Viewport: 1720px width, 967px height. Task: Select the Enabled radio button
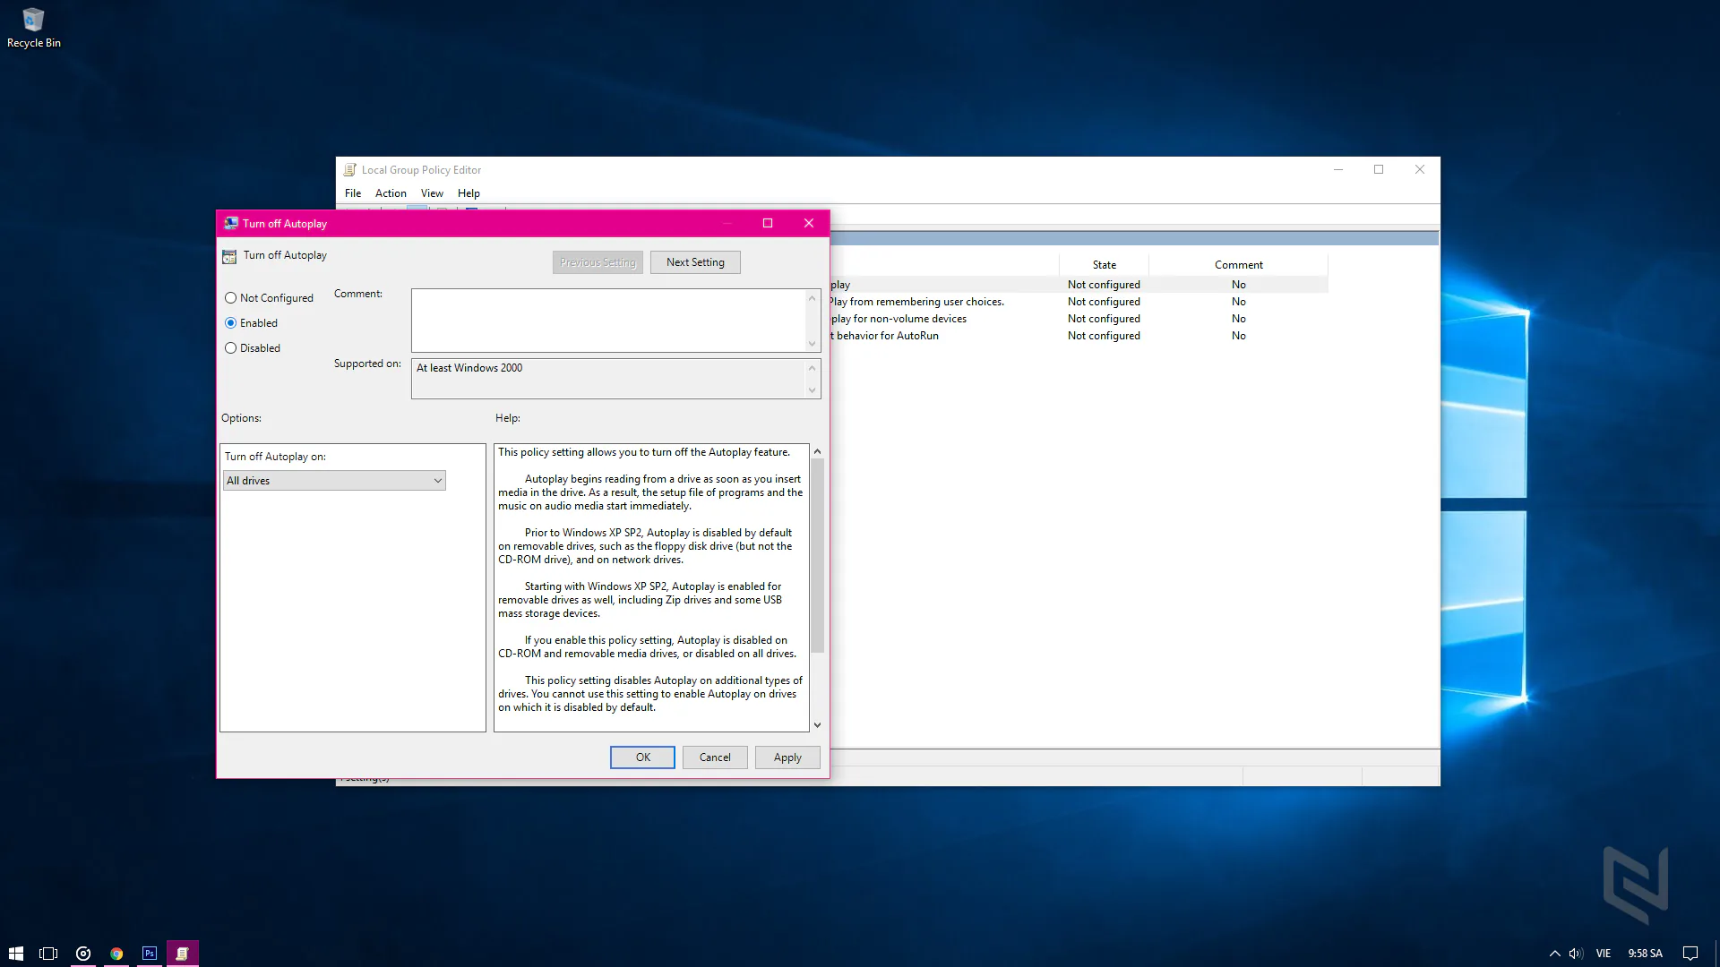tap(231, 323)
